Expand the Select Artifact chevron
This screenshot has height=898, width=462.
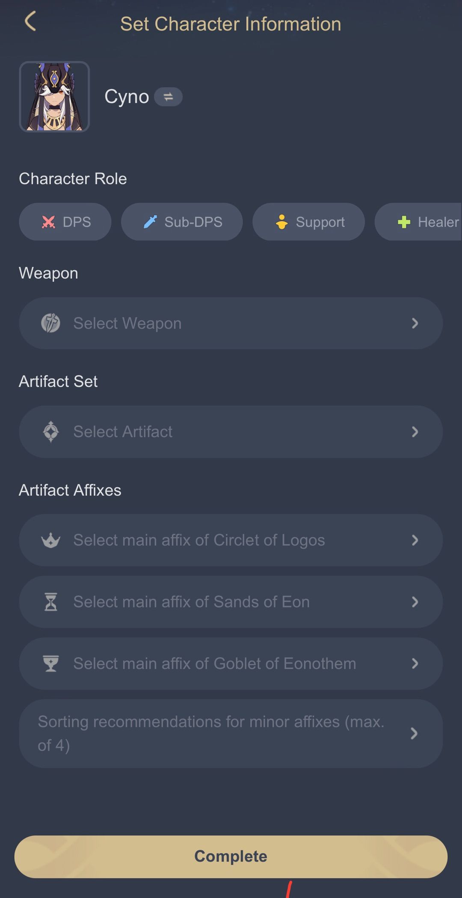[415, 432]
